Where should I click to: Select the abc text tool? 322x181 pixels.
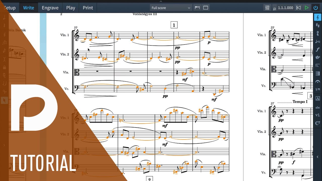click(x=317, y=108)
